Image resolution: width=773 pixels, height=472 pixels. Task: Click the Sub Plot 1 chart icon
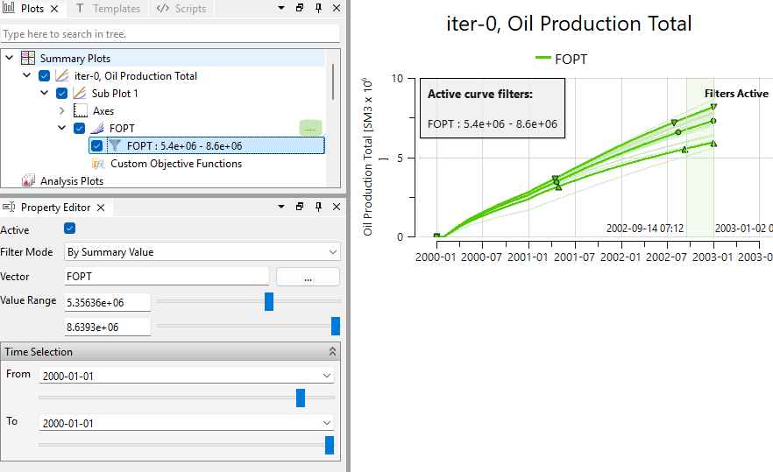point(80,94)
